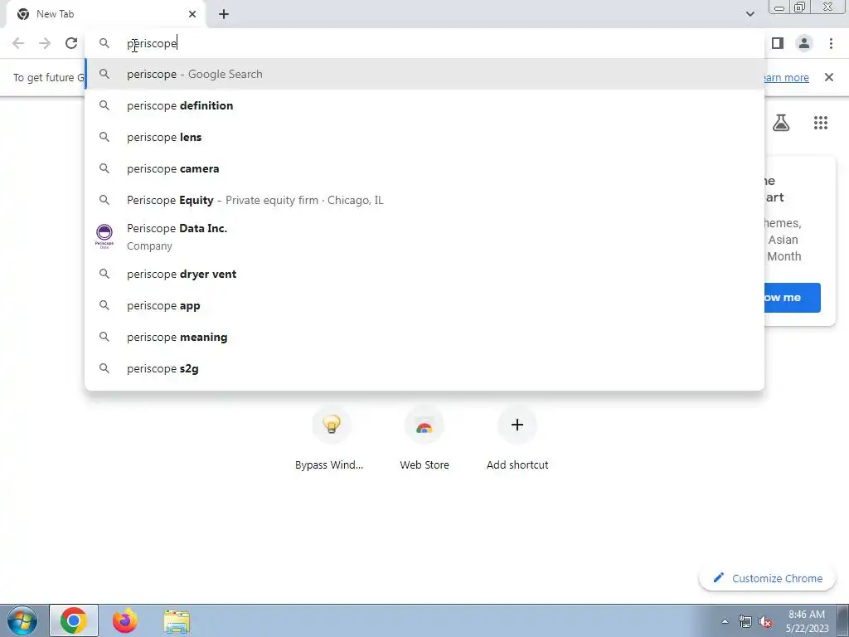Dismiss the info bar with X
The height and width of the screenshot is (637, 849).
829,77
